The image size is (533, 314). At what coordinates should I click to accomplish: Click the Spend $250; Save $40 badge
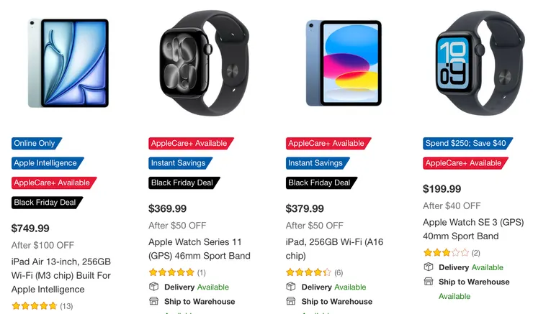[x=466, y=143]
